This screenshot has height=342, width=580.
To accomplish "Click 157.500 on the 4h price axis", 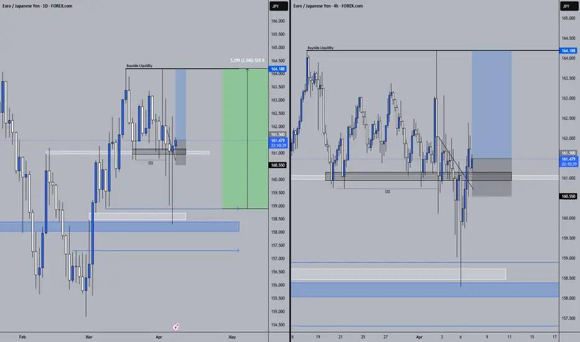I will tap(569, 318).
